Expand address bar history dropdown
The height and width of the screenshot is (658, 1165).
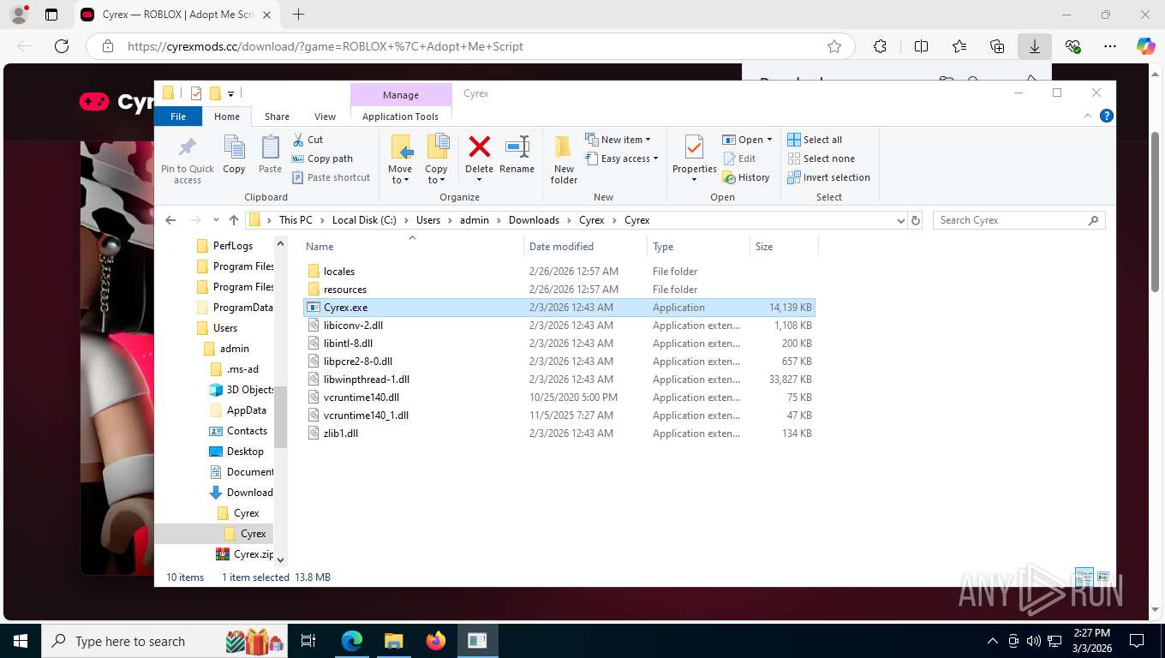(900, 220)
